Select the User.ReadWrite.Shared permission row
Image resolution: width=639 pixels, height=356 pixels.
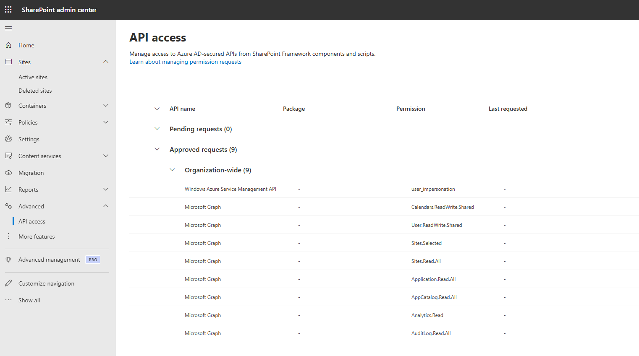[x=384, y=225]
